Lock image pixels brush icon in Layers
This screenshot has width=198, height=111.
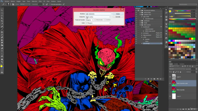176,72
